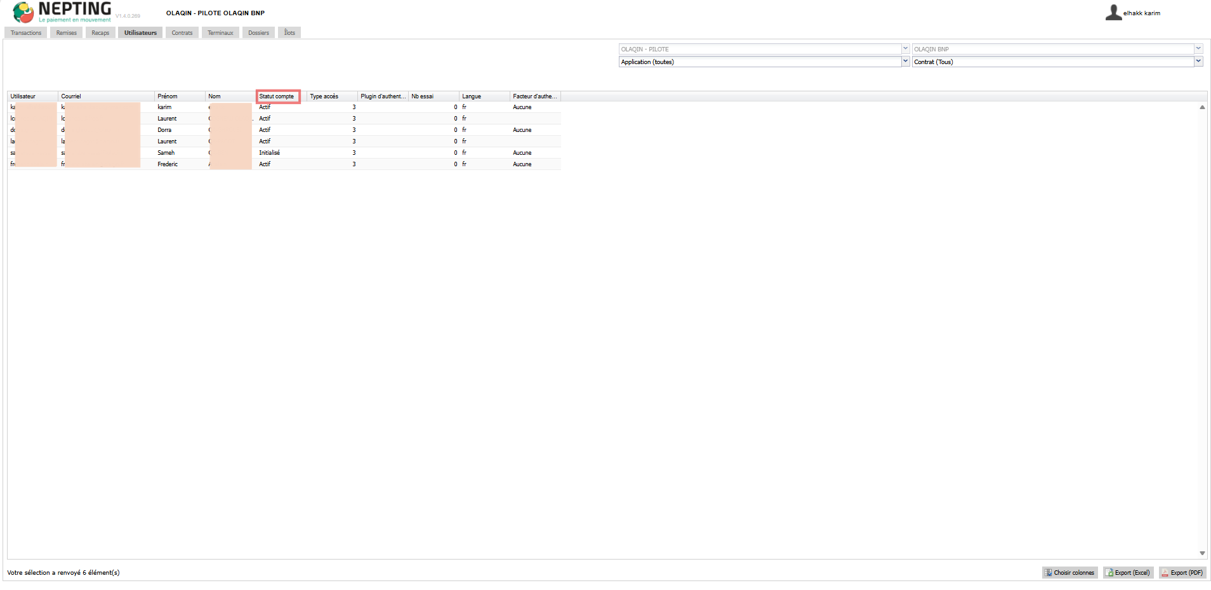Sort by Prénom column header
1211x590 pixels.
click(x=180, y=96)
